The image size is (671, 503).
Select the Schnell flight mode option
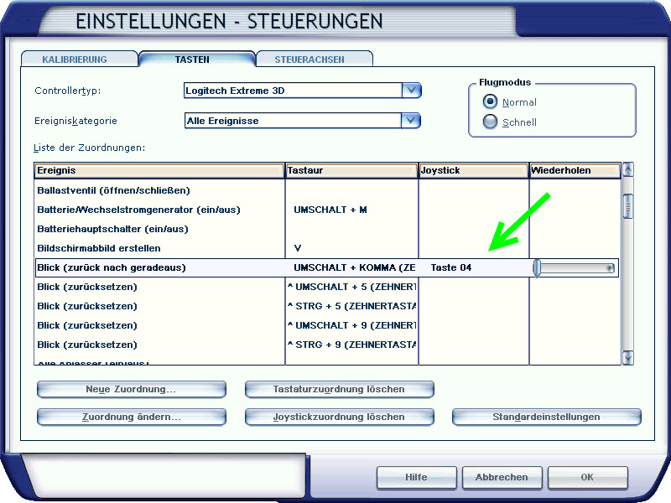coord(491,122)
